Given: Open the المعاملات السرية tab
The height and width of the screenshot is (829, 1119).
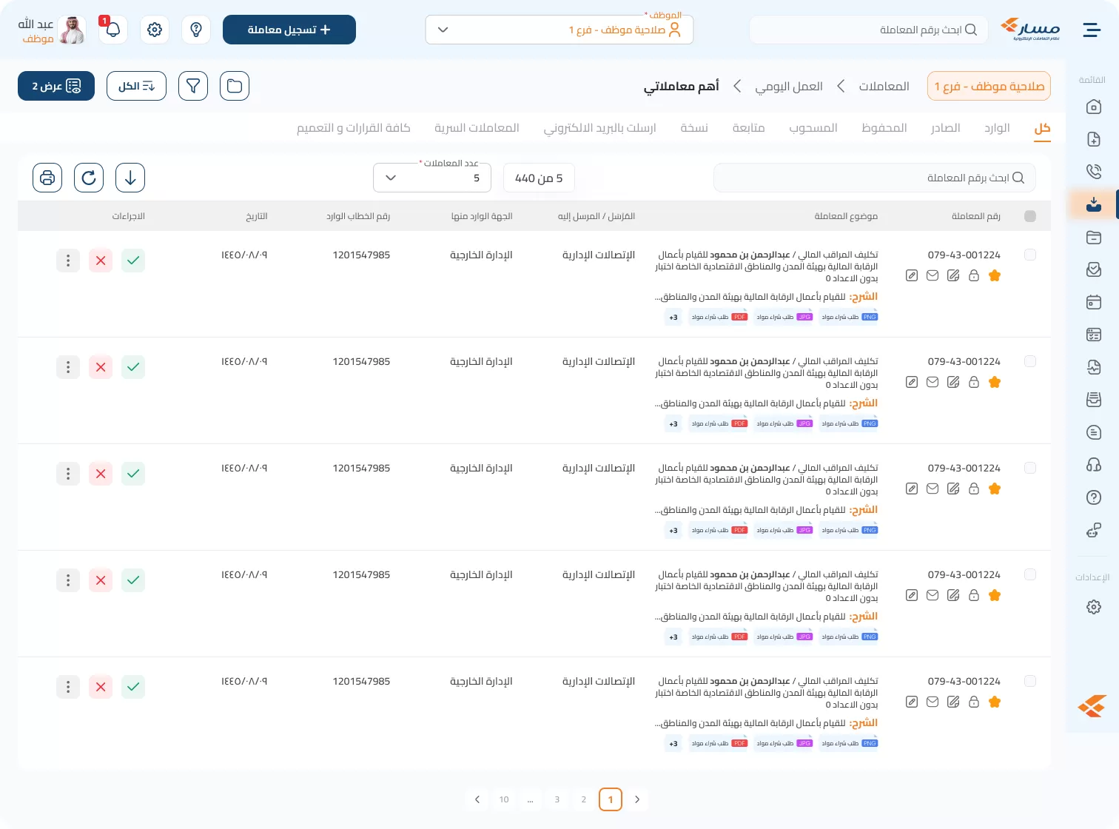Looking at the screenshot, I should 477,128.
